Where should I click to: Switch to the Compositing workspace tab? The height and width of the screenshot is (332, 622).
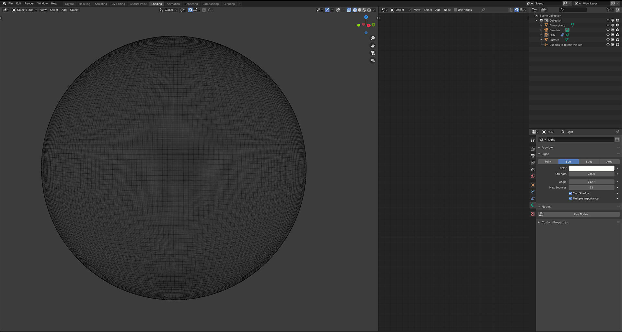coord(211,4)
